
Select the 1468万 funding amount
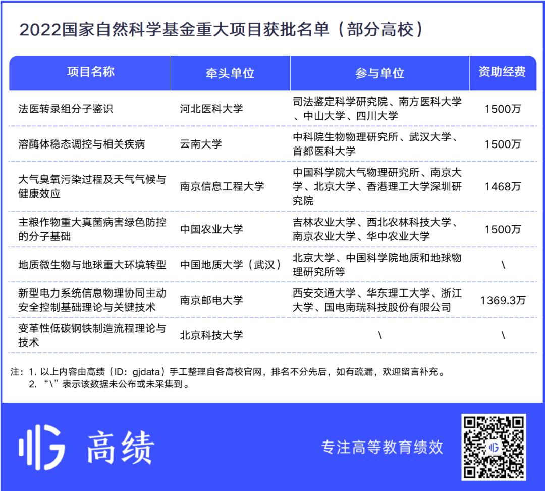click(x=503, y=186)
